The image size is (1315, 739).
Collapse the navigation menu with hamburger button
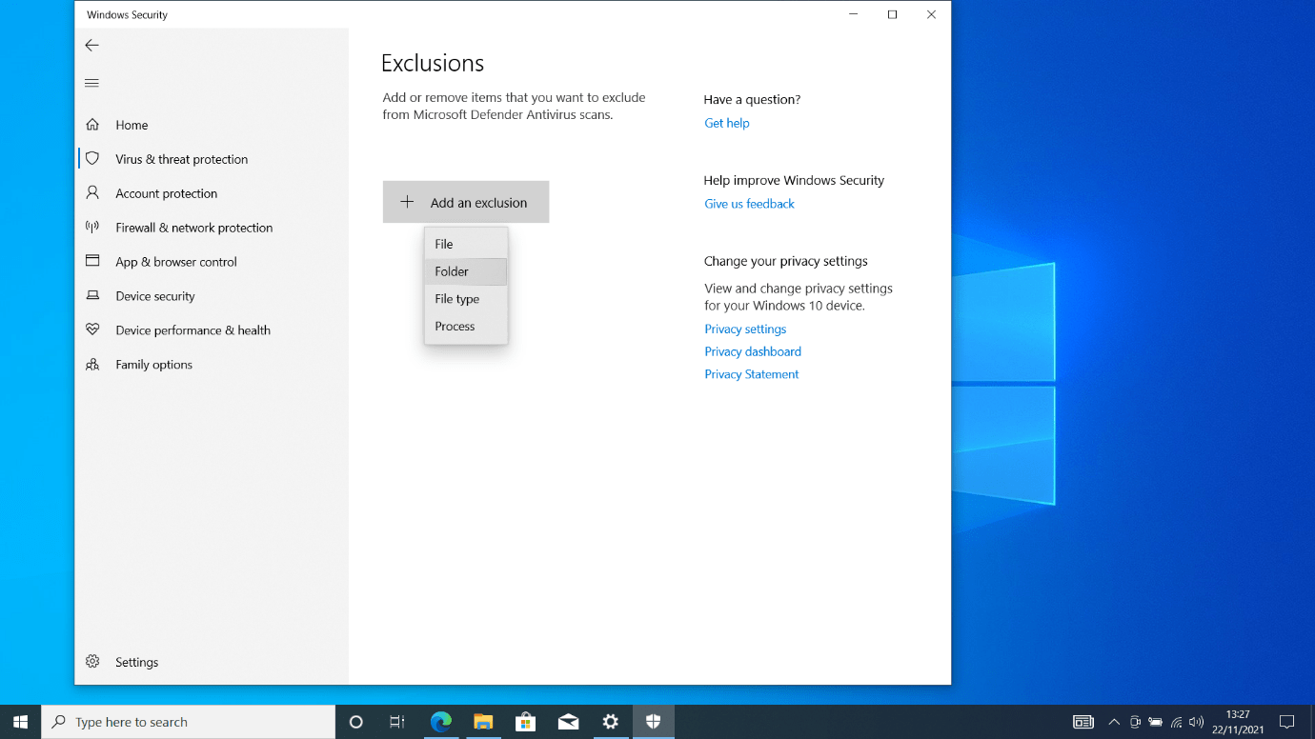[91, 83]
